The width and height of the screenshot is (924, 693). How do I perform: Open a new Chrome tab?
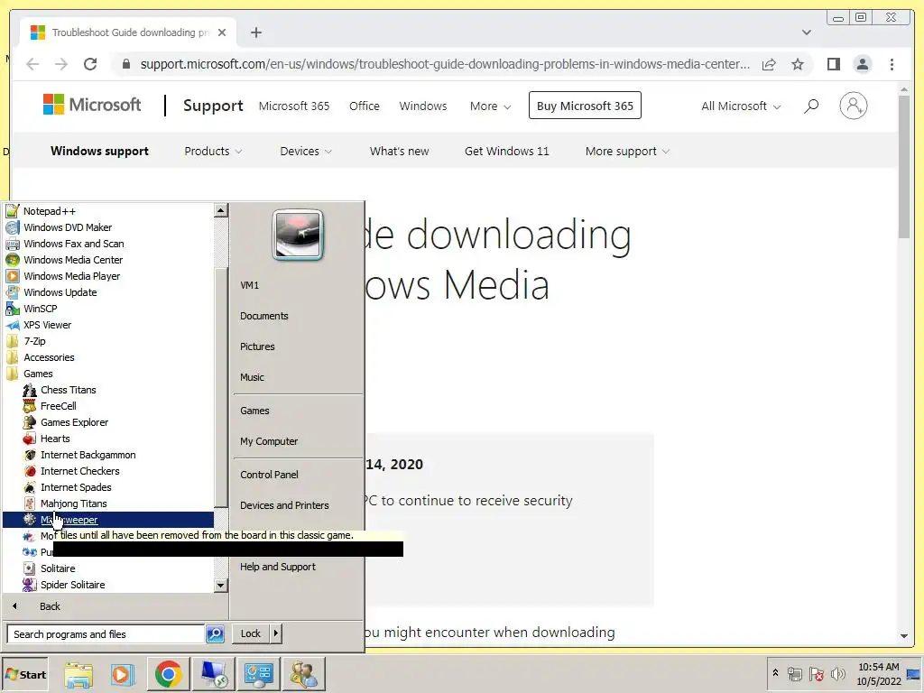click(255, 32)
